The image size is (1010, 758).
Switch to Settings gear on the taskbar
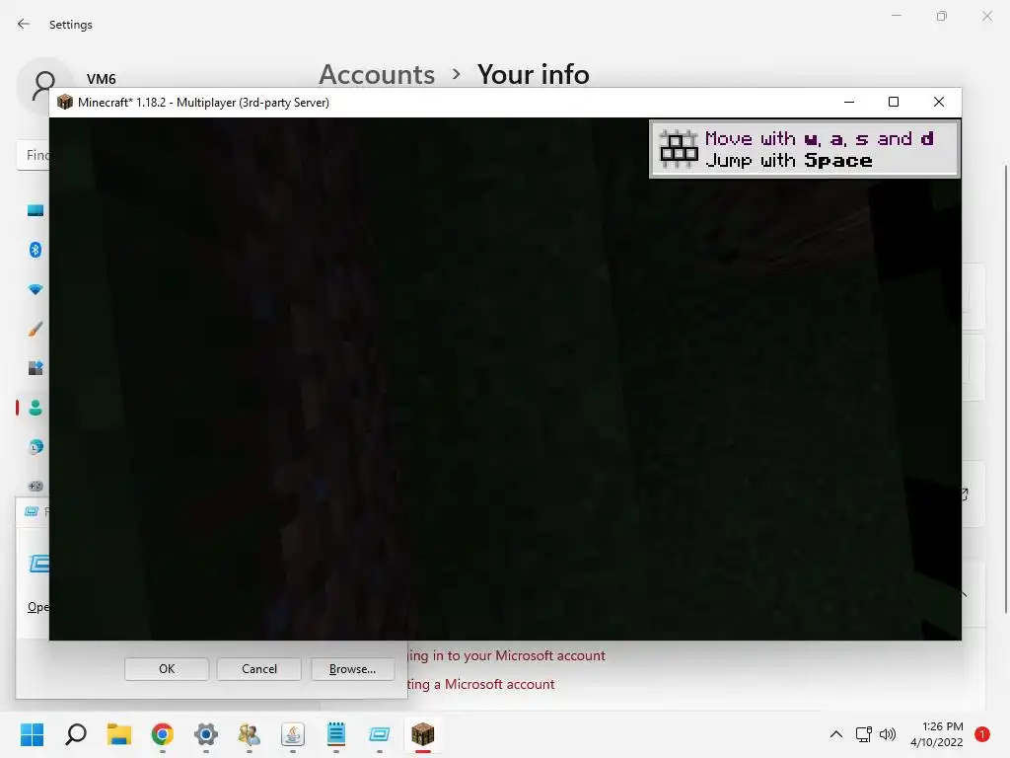206,734
